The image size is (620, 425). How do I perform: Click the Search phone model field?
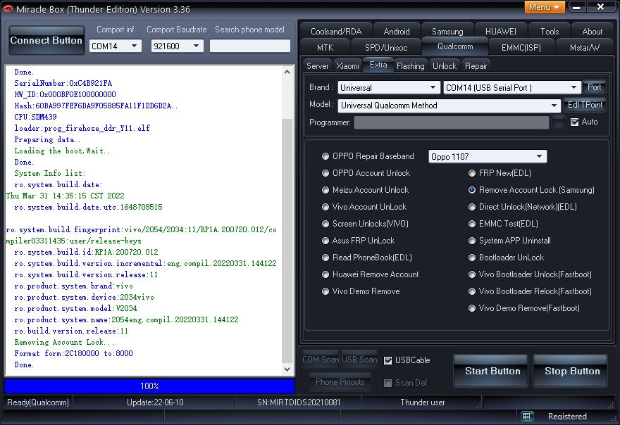(x=250, y=46)
